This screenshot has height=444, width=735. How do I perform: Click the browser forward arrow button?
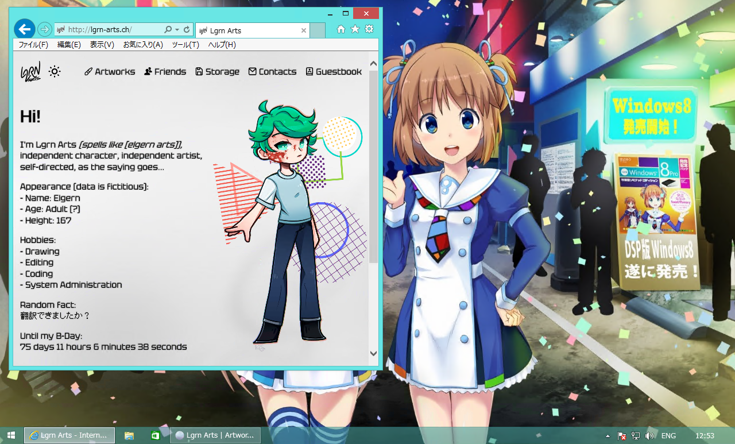tap(44, 29)
